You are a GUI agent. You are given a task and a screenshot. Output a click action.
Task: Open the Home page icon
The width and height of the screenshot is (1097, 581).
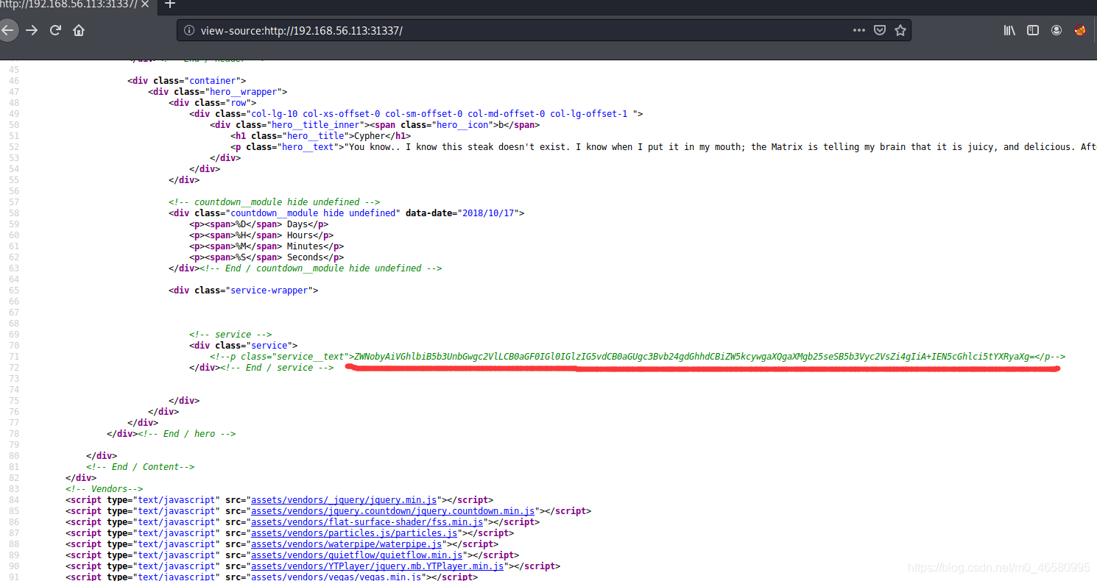(79, 30)
